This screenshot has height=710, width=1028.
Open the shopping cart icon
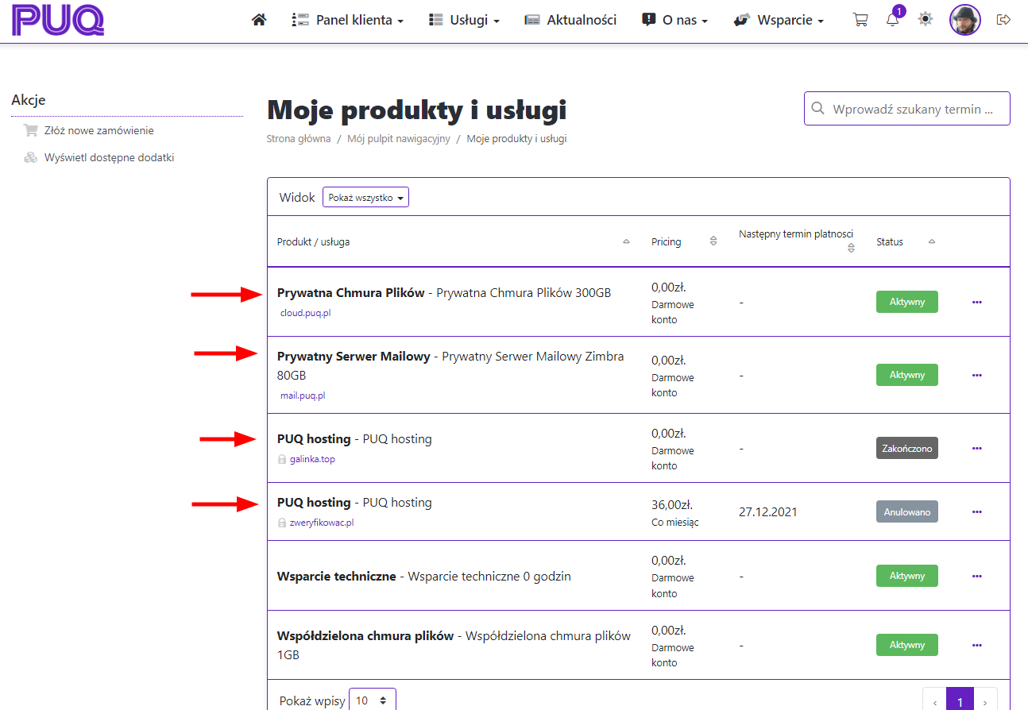(x=860, y=20)
